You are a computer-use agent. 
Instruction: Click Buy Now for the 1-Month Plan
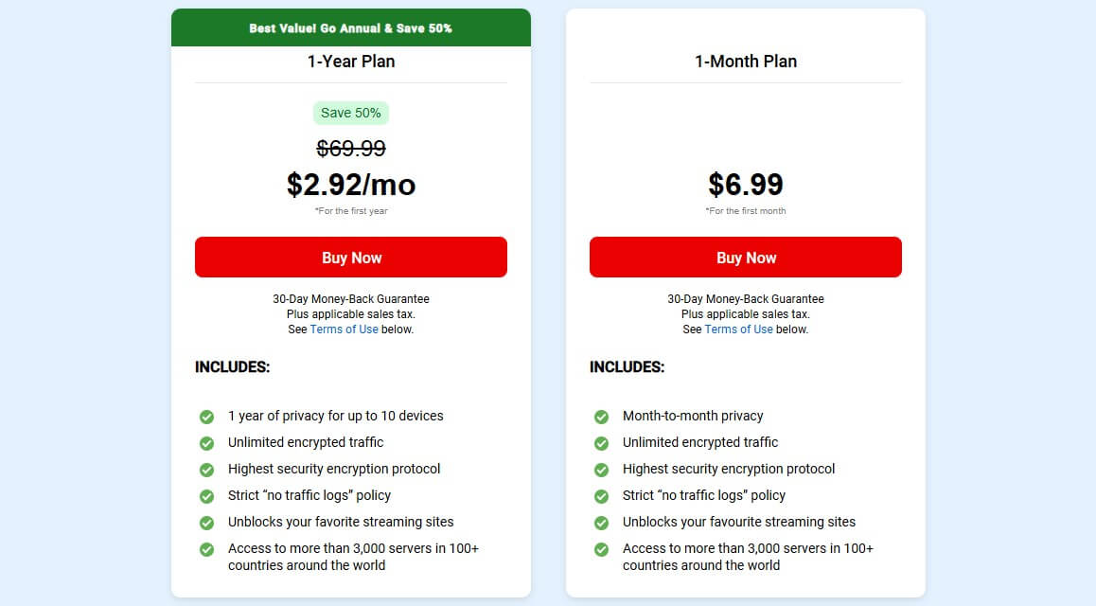click(x=746, y=257)
